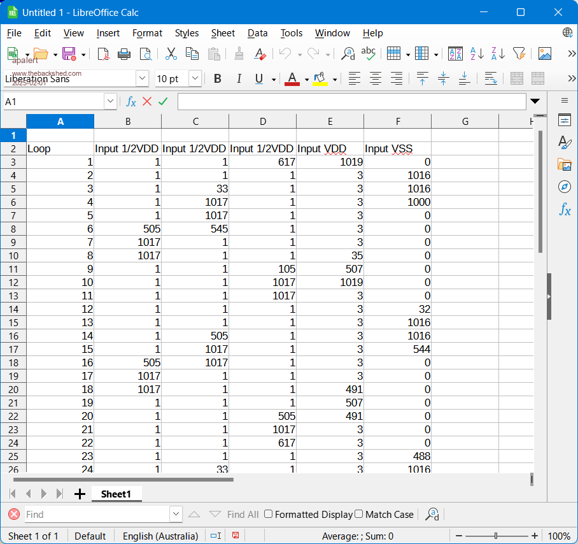Tick the Match Case checkbox

point(359,514)
